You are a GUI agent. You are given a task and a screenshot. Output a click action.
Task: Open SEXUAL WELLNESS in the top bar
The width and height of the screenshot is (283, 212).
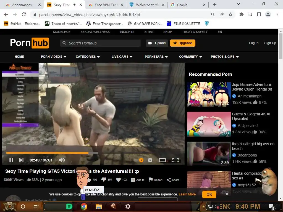95,32
